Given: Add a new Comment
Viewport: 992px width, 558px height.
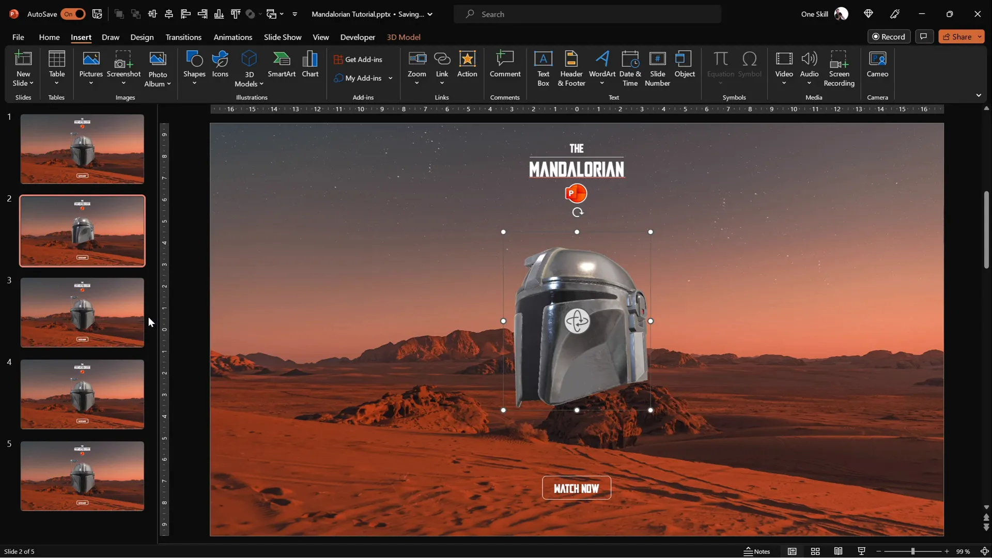Looking at the screenshot, I should [505, 65].
